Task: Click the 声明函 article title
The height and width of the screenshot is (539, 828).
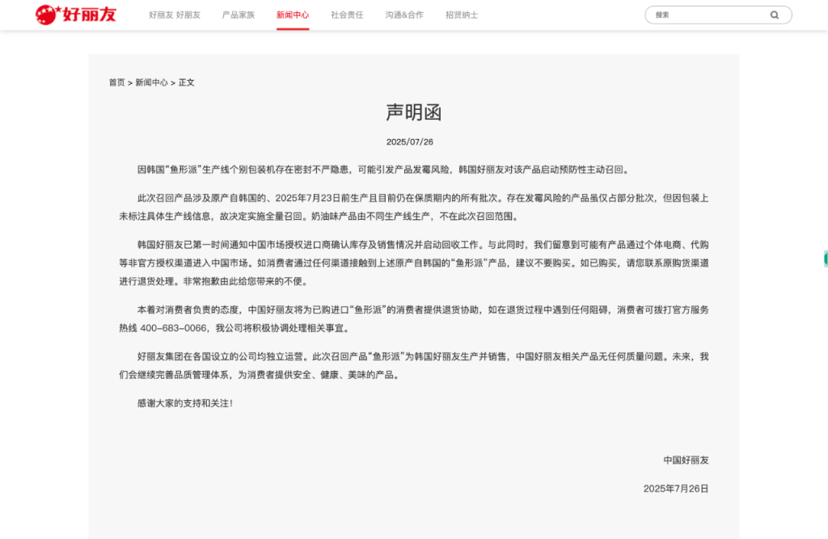Action: (413, 112)
